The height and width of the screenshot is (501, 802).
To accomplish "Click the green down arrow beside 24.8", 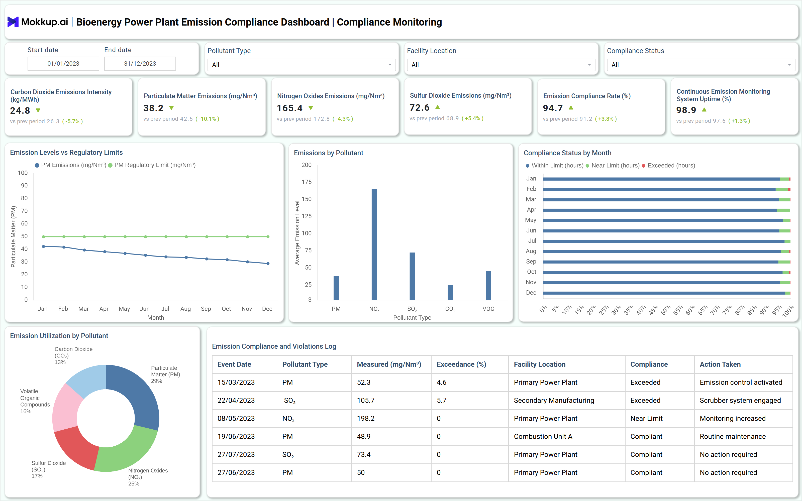I will point(38,110).
